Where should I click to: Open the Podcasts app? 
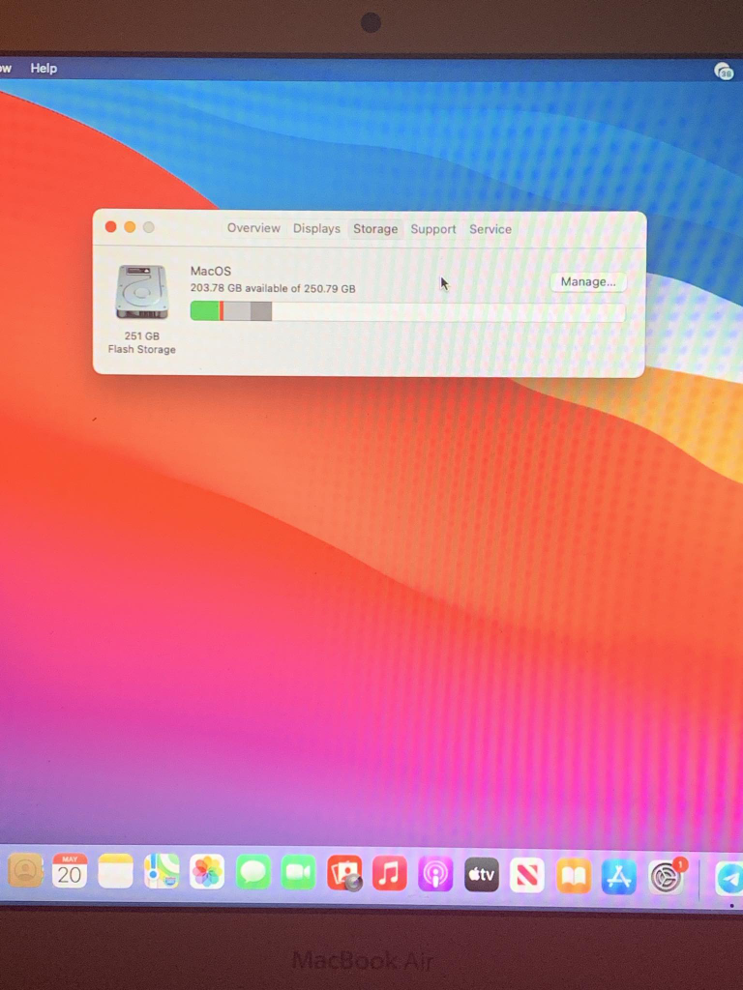coord(435,874)
